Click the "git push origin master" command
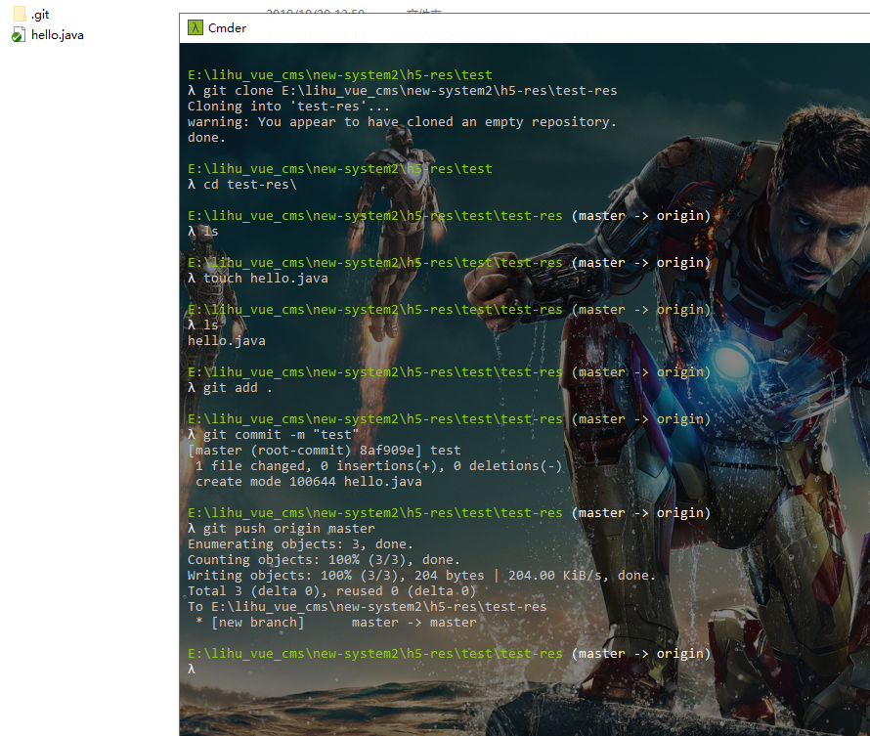 [x=282, y=528]
